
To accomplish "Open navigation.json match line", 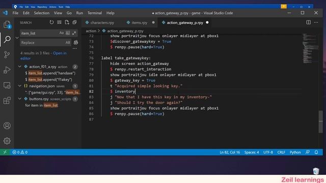I will (52, 93).
